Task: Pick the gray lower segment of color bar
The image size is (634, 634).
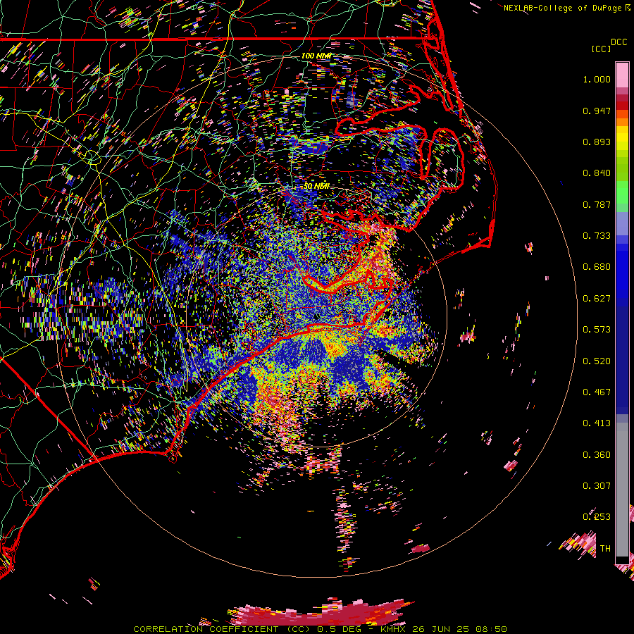Action: click(x=622, y=490)
